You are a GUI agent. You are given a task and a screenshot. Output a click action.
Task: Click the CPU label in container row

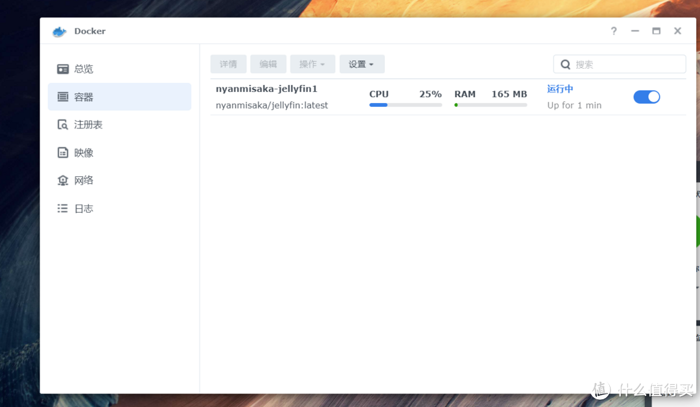click(x=379, y=94)
